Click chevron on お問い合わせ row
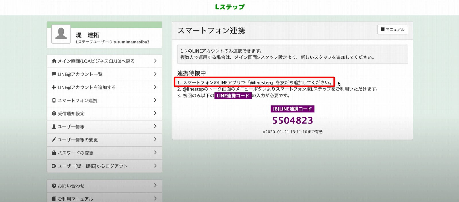The image size is (459, 202). (x=155, y=185)
